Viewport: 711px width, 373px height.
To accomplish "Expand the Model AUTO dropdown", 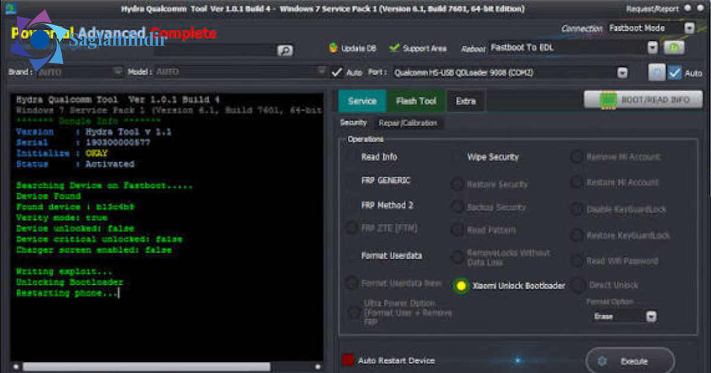I will (x=322, y=72).
